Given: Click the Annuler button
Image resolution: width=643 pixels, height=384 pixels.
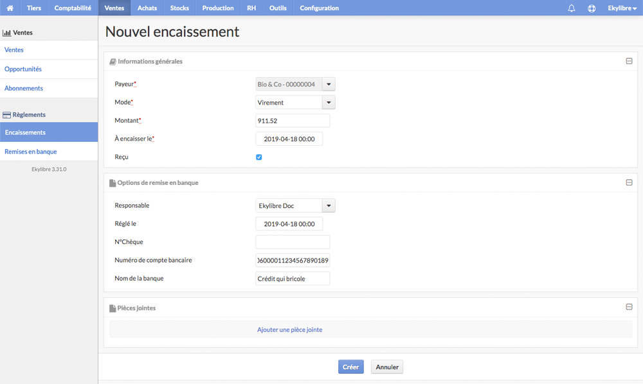Looking at the screenshot, I should coord(387,367).
